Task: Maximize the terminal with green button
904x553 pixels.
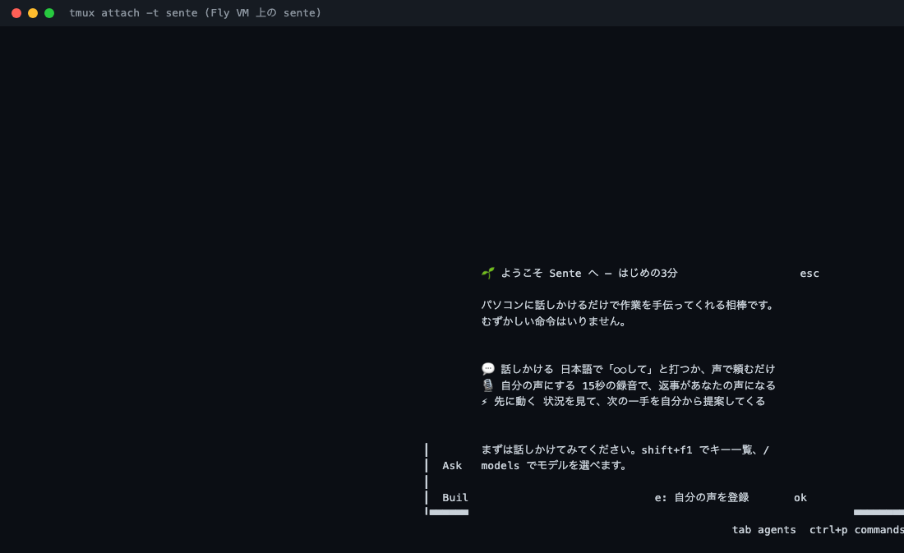Action: point(49,12)
